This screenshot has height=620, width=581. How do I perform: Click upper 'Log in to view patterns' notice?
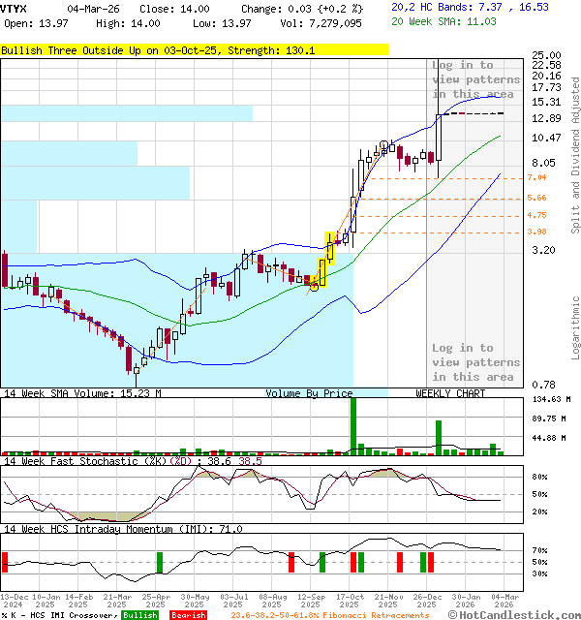pyautogui.click(x=474, y=79)
